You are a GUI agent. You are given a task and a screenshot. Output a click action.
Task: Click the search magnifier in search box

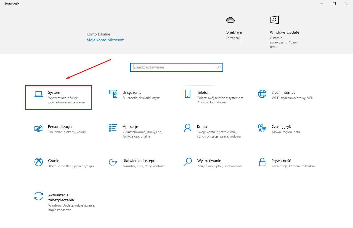pos(219,67)
